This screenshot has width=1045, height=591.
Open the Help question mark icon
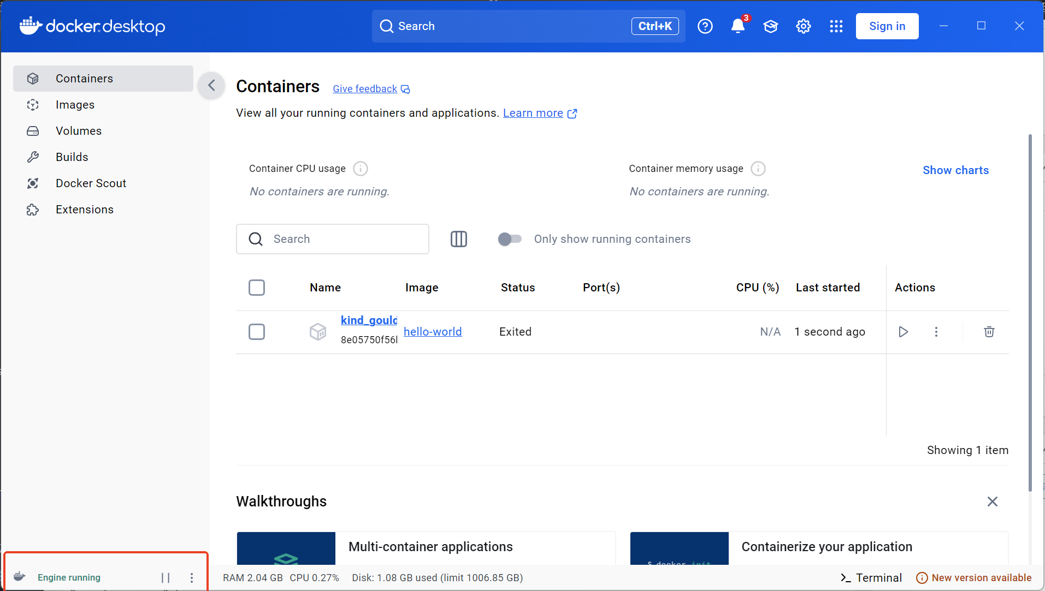pos(705,26)
